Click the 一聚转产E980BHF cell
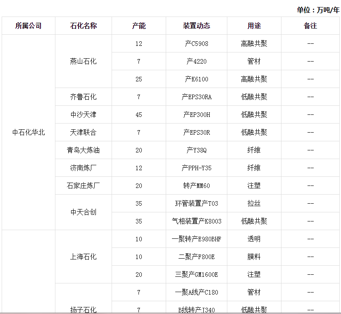Image resolution: width=341 pixels, height=314 pixels. point(197,239)
